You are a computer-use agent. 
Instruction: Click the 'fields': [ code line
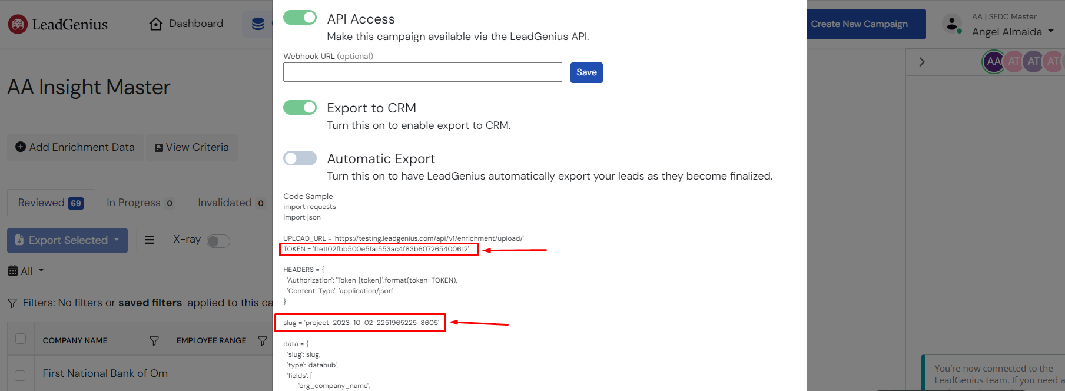click(x=300, y=376)
